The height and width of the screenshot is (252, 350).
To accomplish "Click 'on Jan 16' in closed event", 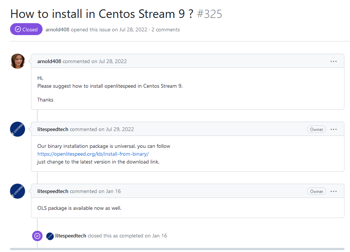I will pos(156,236).
